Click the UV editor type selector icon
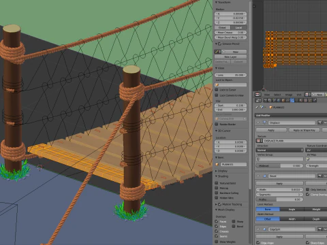This screenshot has width=327, height=245. point(258,95)
